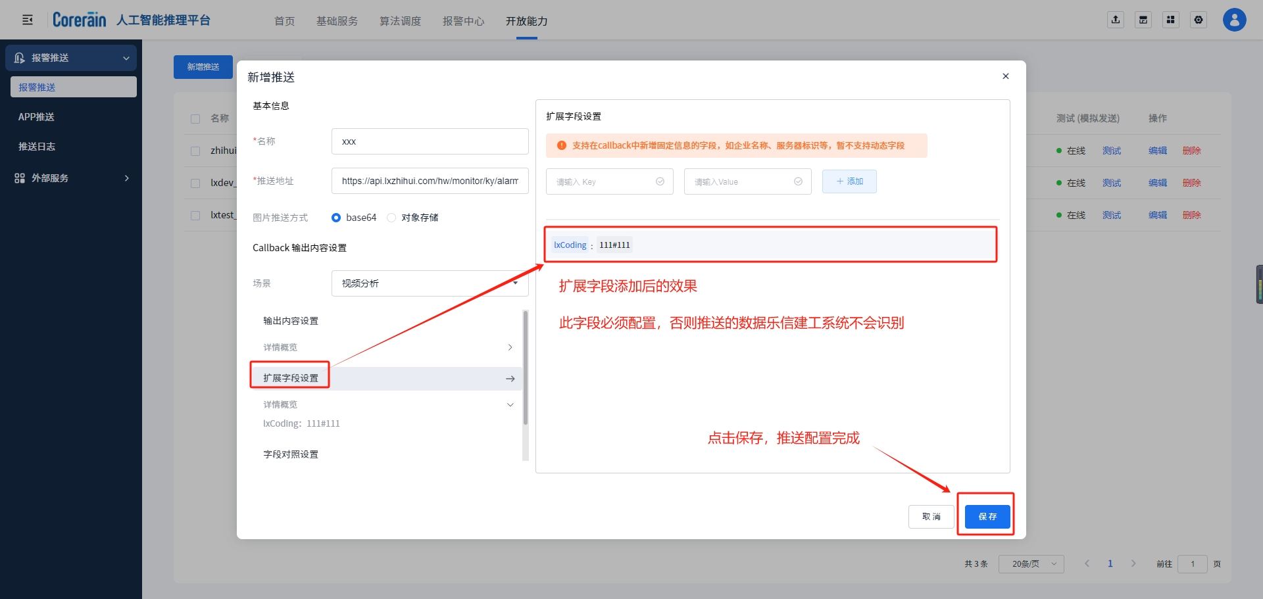This screenshot has height=599, width=1263.
Task: Click the 添加 button for extension field
Action: click(849, 181)
